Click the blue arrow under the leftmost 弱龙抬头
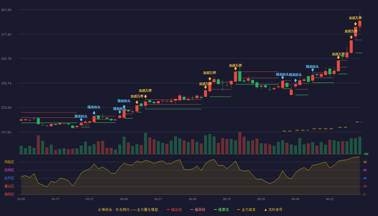The height and width of the screenshot is (216, 378). click(x=81, y=120)
